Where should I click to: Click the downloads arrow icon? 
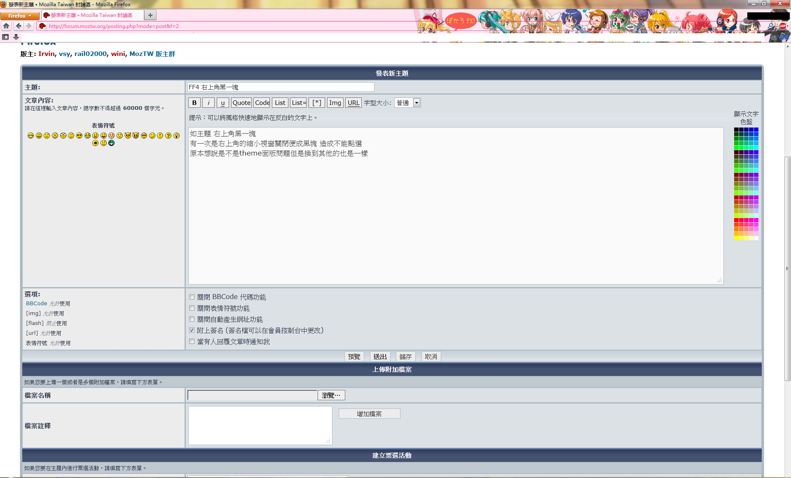point(16,37)
